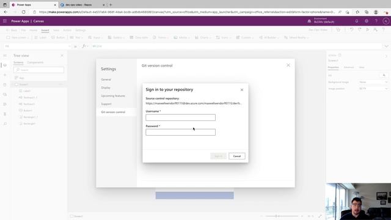Image resolution: width=391 pixels, height=220 pixels.
Task: Select the Screens tab in Tree view
Action: click(18, 62)
